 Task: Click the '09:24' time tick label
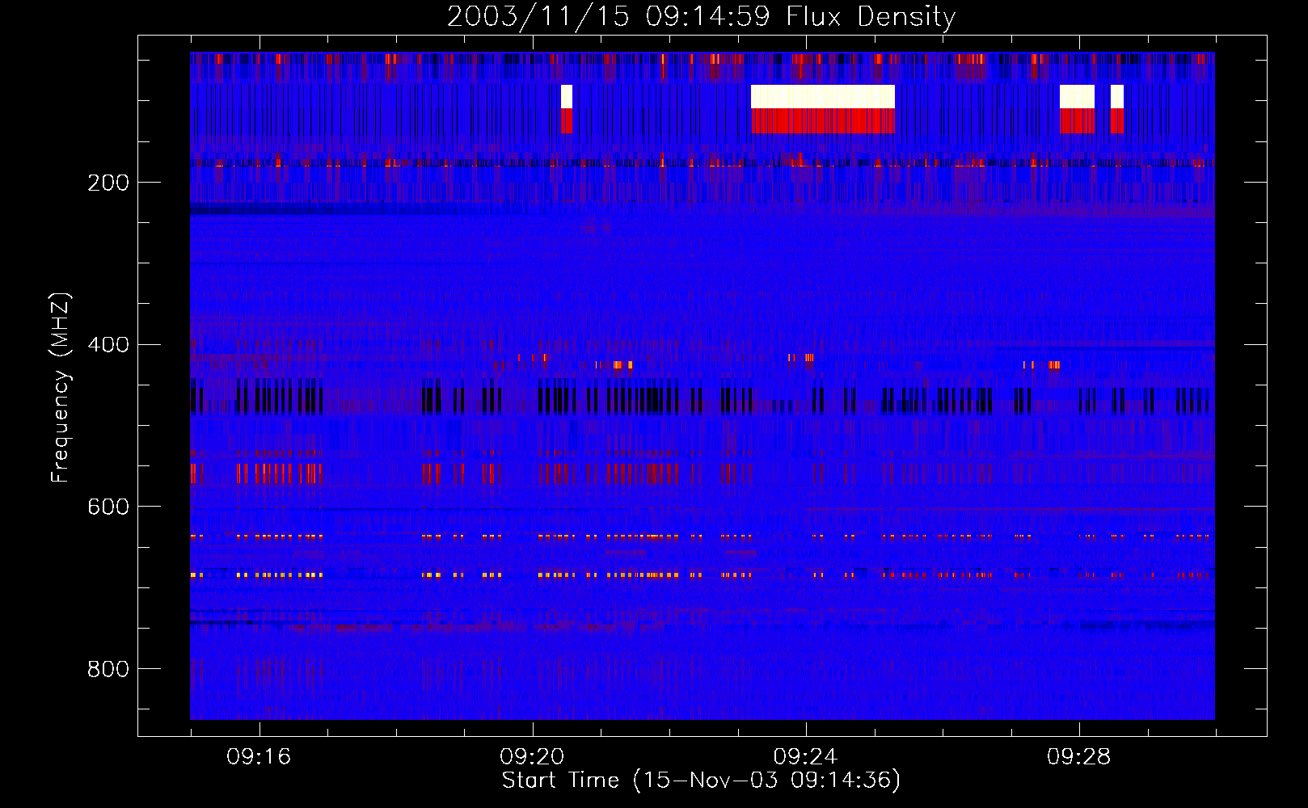tap(806, 757)
